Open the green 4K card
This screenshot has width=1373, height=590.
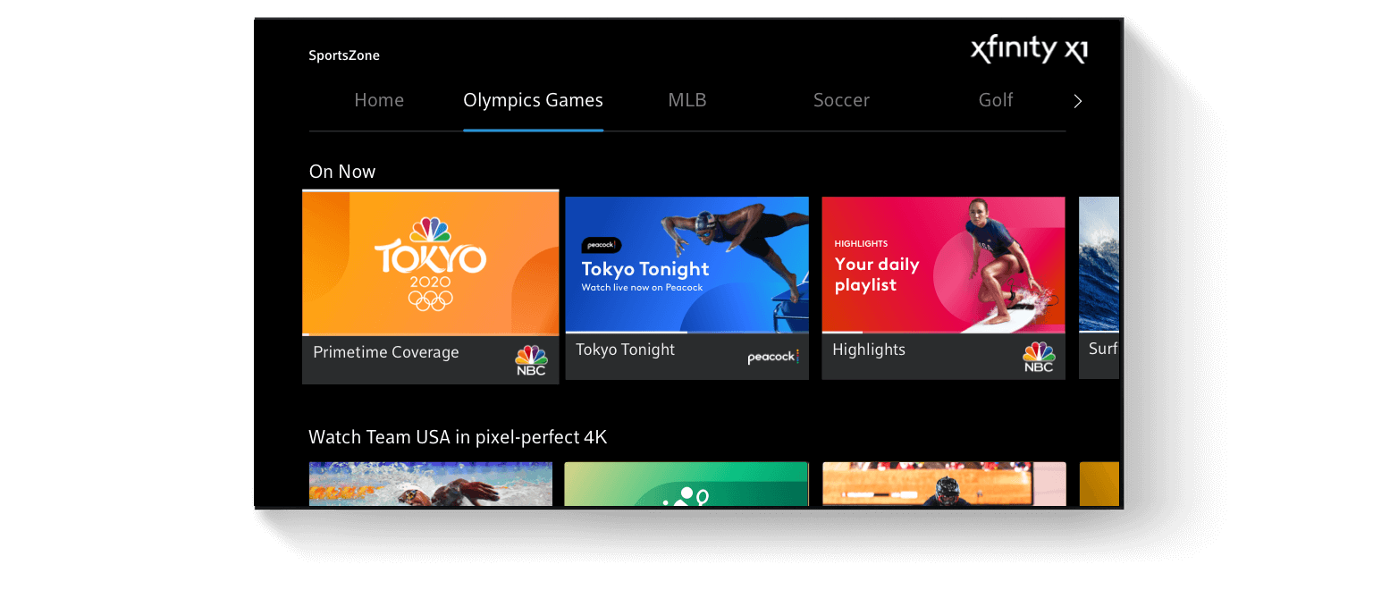pos(686,484)
